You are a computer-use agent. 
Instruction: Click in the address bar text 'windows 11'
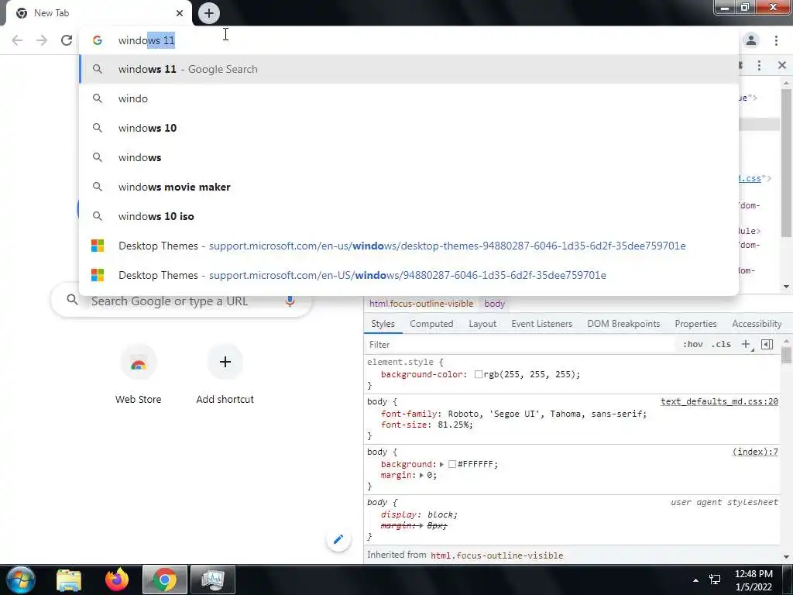146,40
